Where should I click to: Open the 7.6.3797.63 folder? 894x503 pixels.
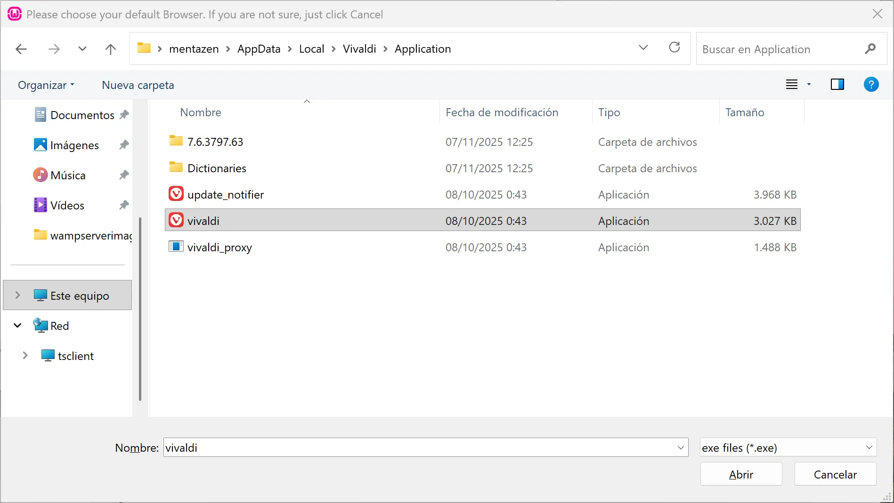[215, 142]
